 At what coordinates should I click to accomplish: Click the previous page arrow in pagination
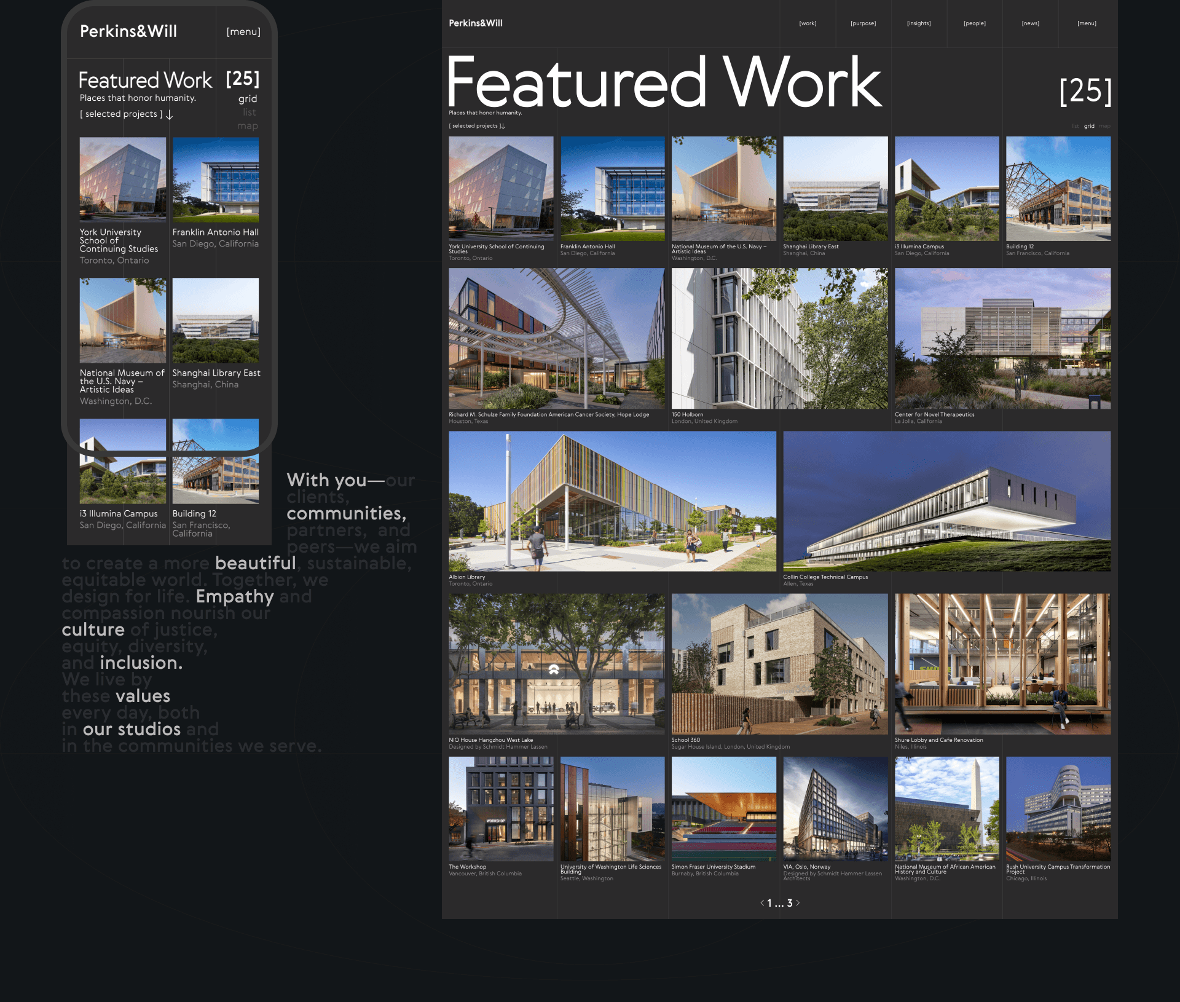pos(762,903)
